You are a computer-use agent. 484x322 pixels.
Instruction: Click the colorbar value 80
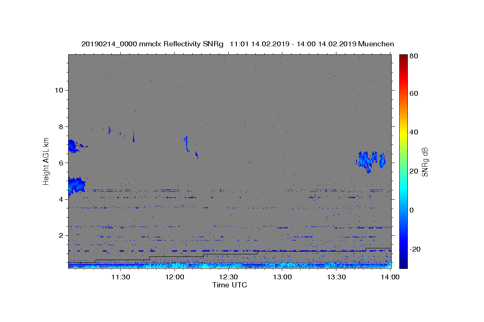click(x=414, y=56)
